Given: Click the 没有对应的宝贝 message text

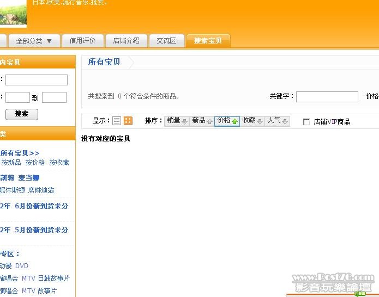Looking at the screenshot, I should tap(106, 139).
